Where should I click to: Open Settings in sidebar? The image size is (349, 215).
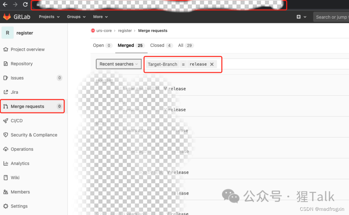(x=19, y=206)
